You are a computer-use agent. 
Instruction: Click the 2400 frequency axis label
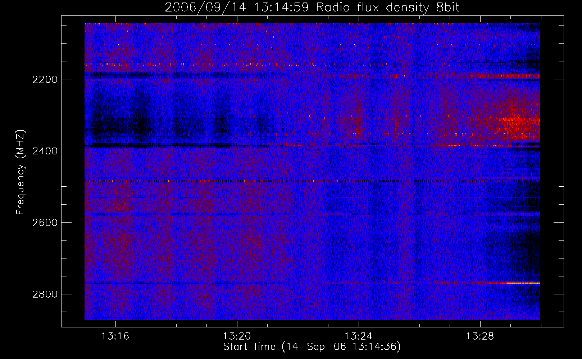pos(45,151)
